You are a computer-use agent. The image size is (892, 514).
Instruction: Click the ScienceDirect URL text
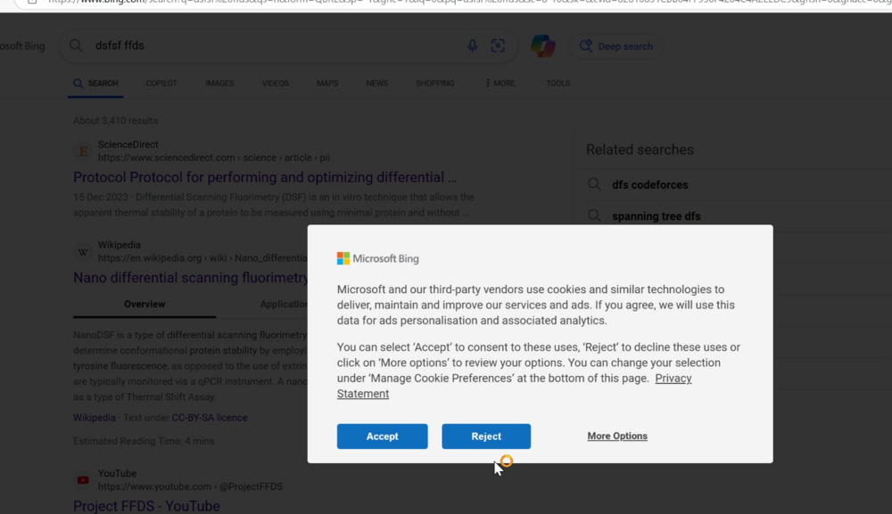214,158
